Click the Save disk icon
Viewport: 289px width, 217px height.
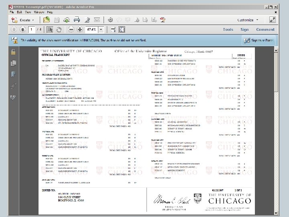pos(57,20)
